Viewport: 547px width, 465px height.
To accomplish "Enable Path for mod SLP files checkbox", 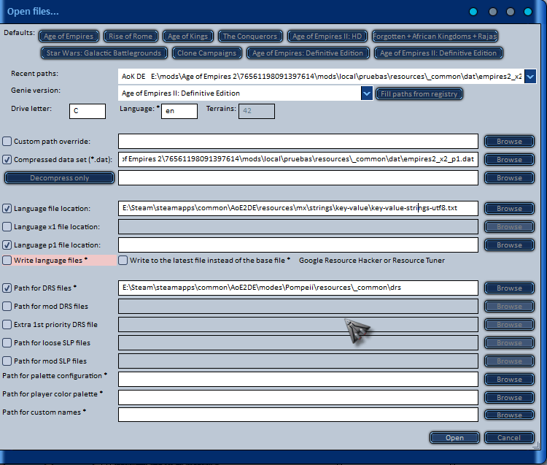I will coord(7,361).
